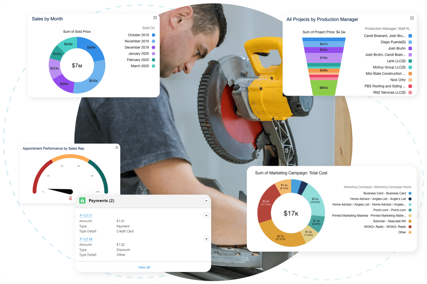This screenshot has height=284, width=427.
Task: Select Business Card legend dot
Action: [x=410, y=194]
